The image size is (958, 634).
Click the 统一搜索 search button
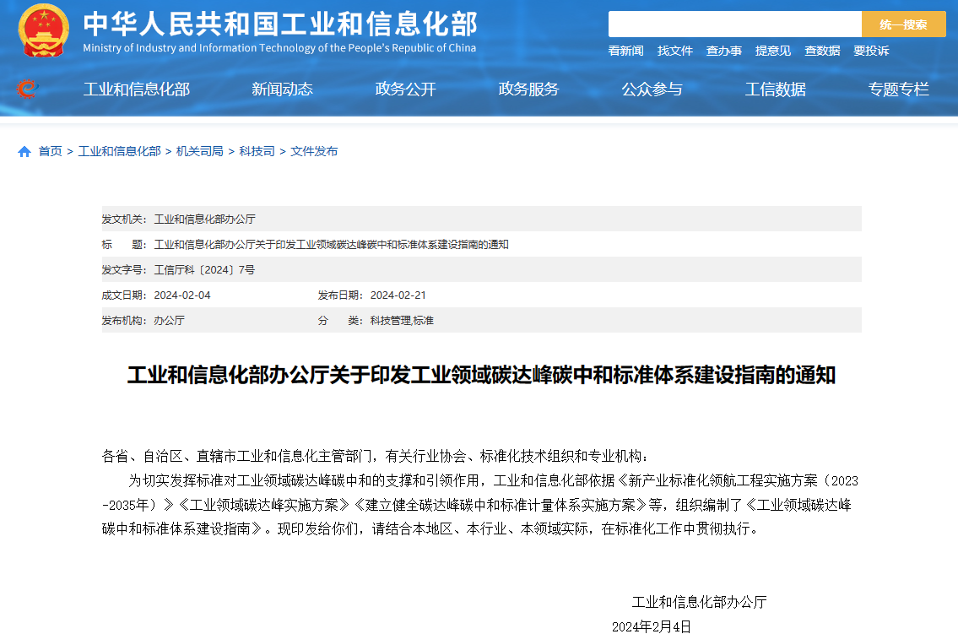(904, 24)
